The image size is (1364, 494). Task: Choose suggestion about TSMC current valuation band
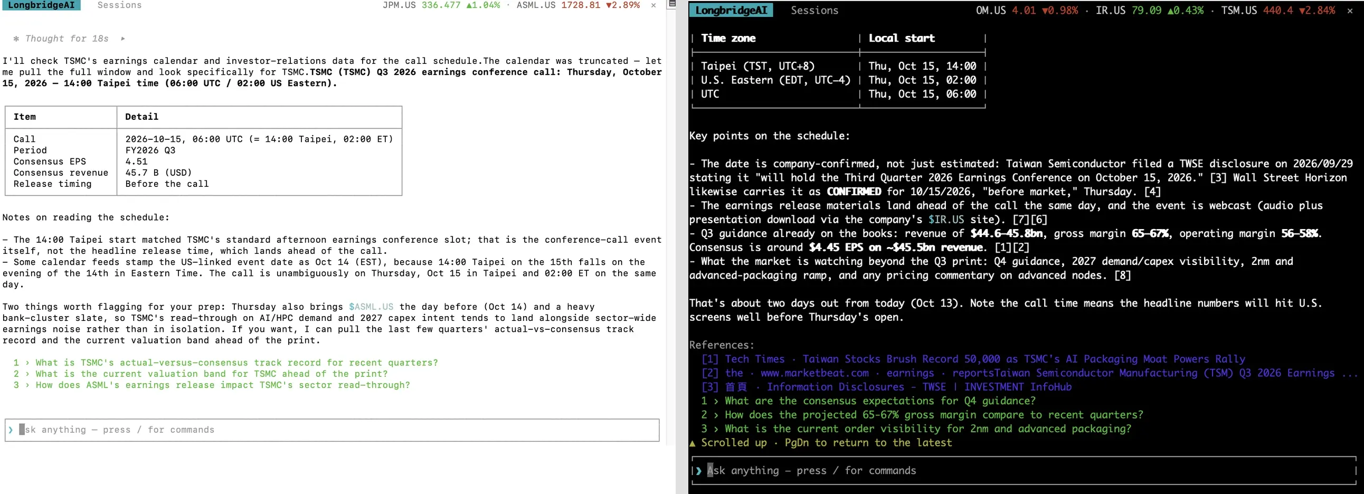click(x=200, y=374)
